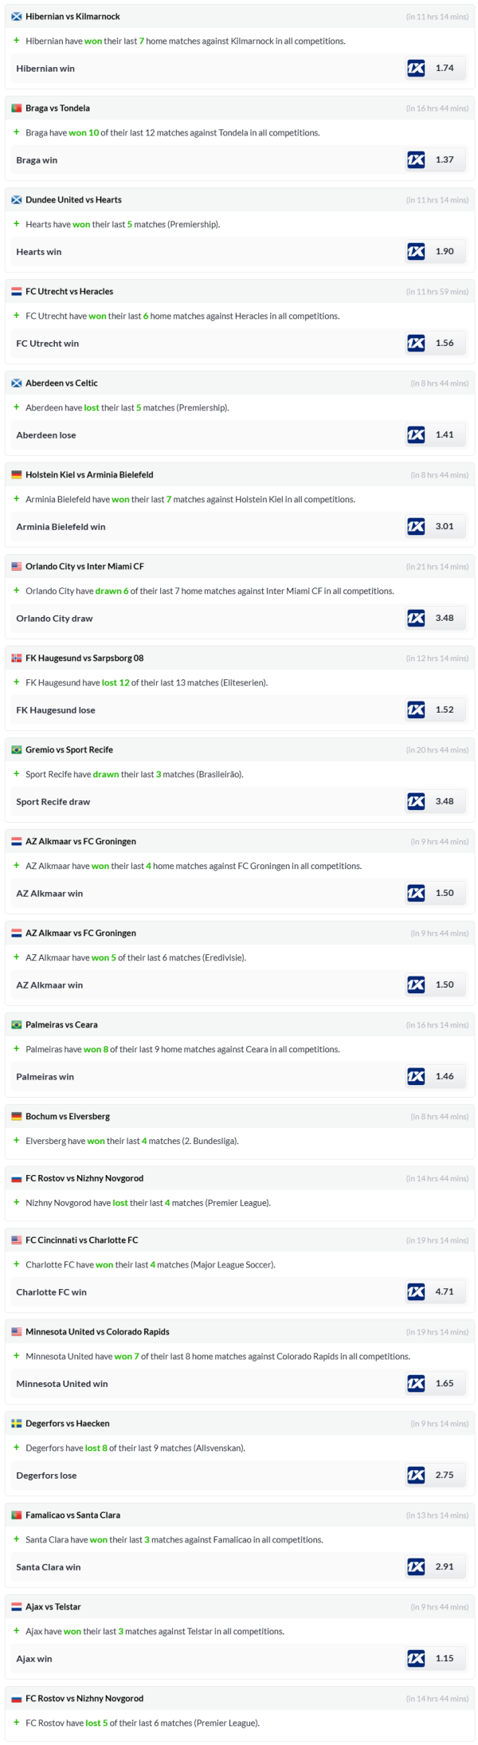Open the Gremio vs Sport Recife match header

pos(69,750)
